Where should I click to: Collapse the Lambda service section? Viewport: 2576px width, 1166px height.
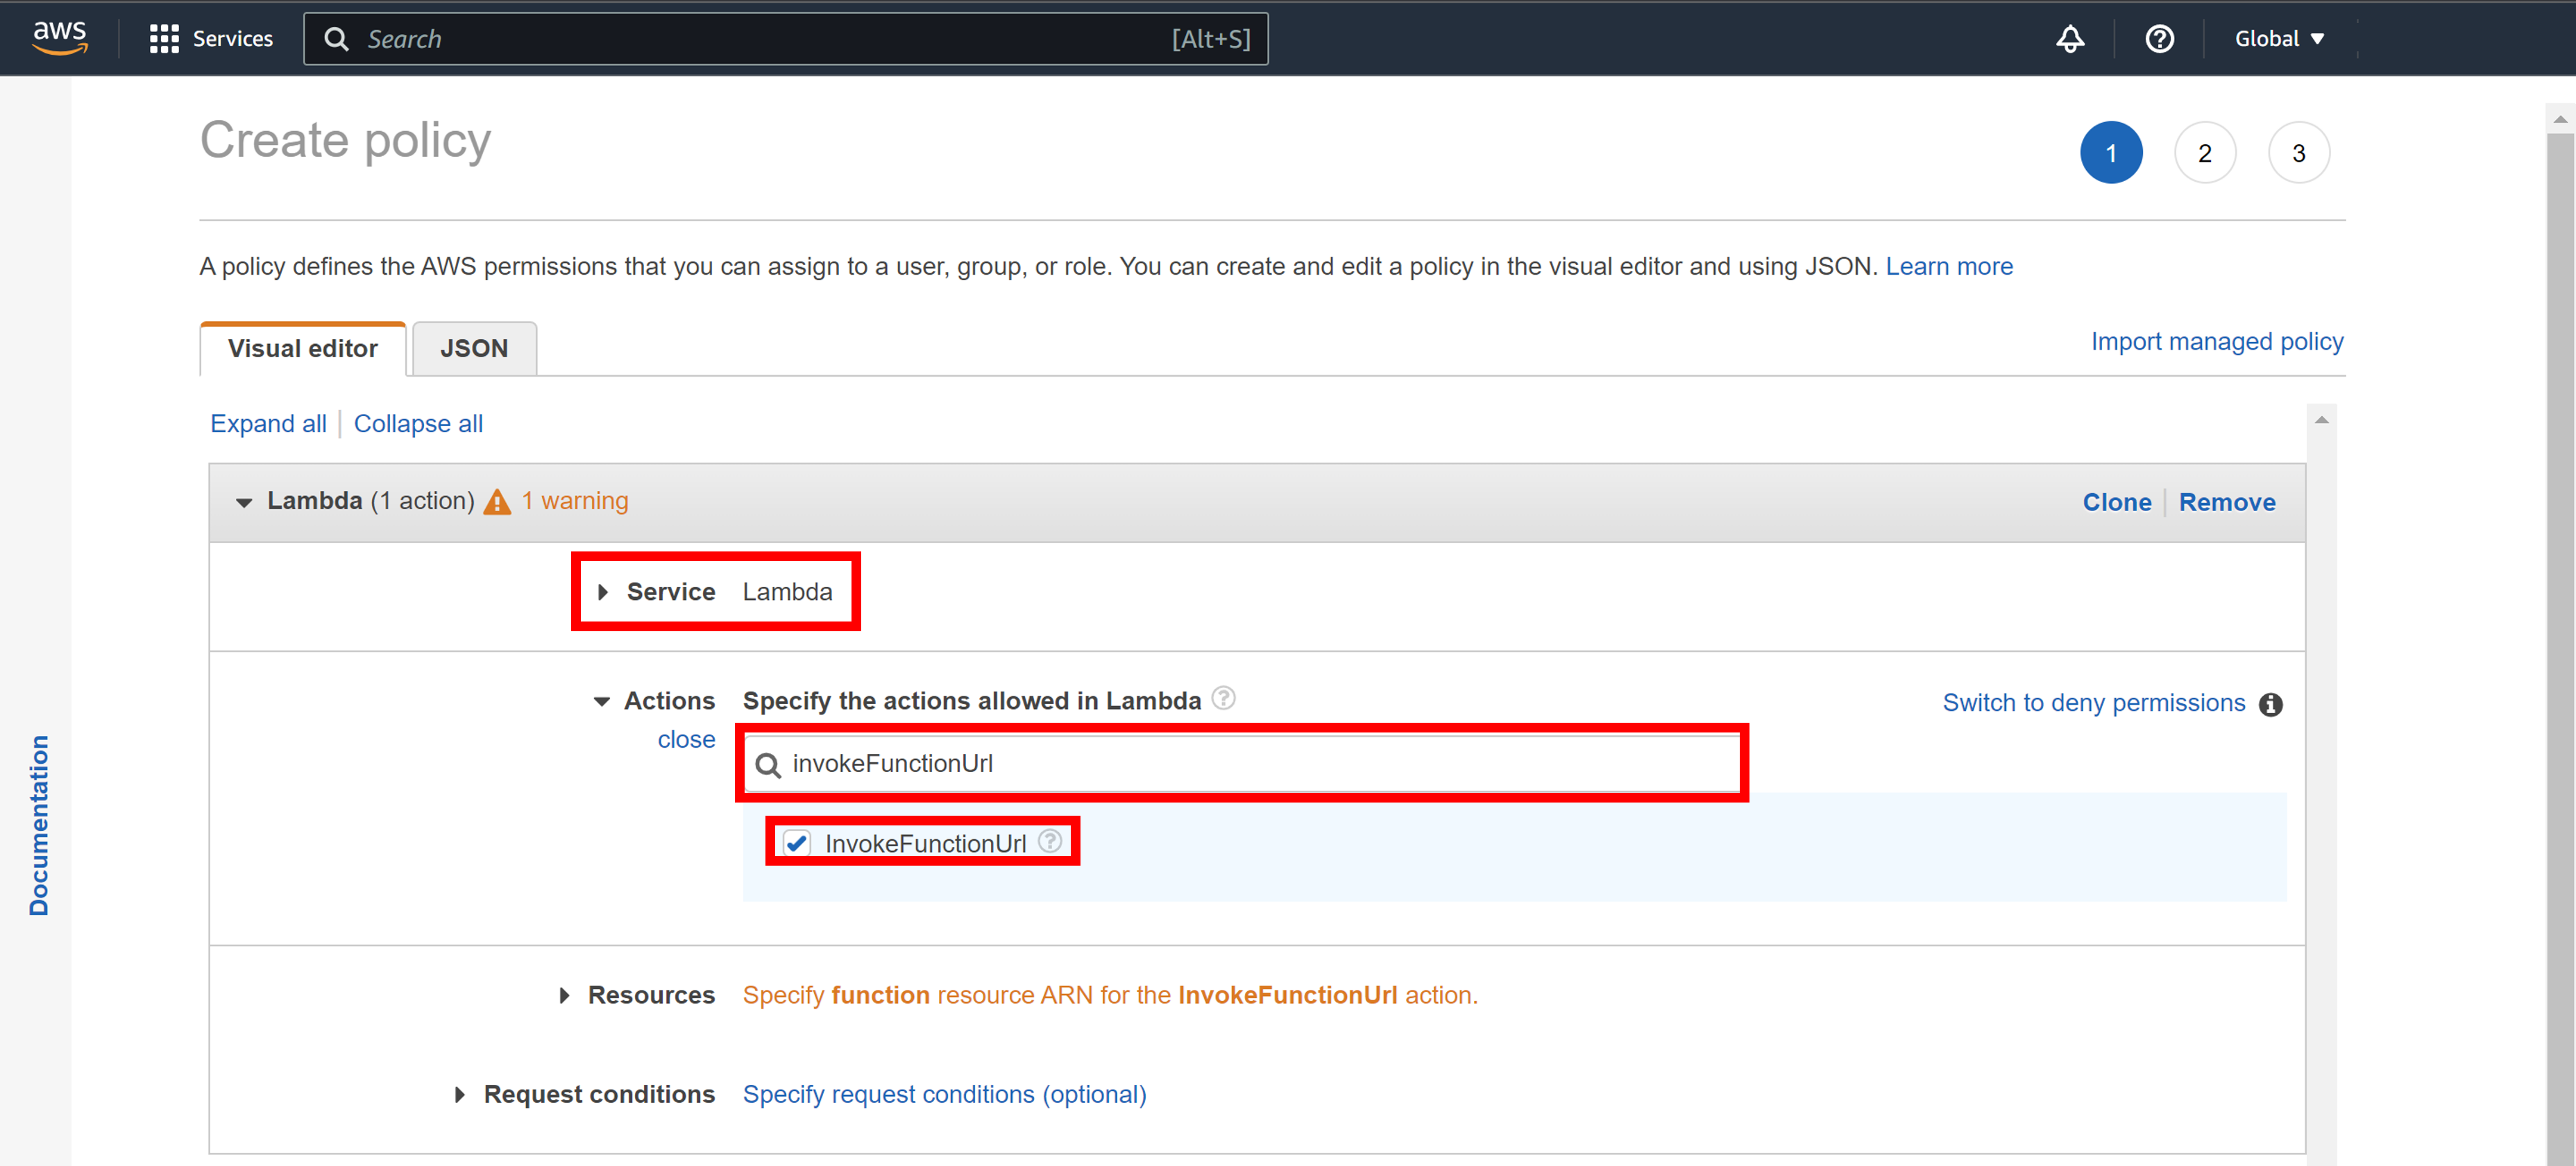(x=243, y=503)
